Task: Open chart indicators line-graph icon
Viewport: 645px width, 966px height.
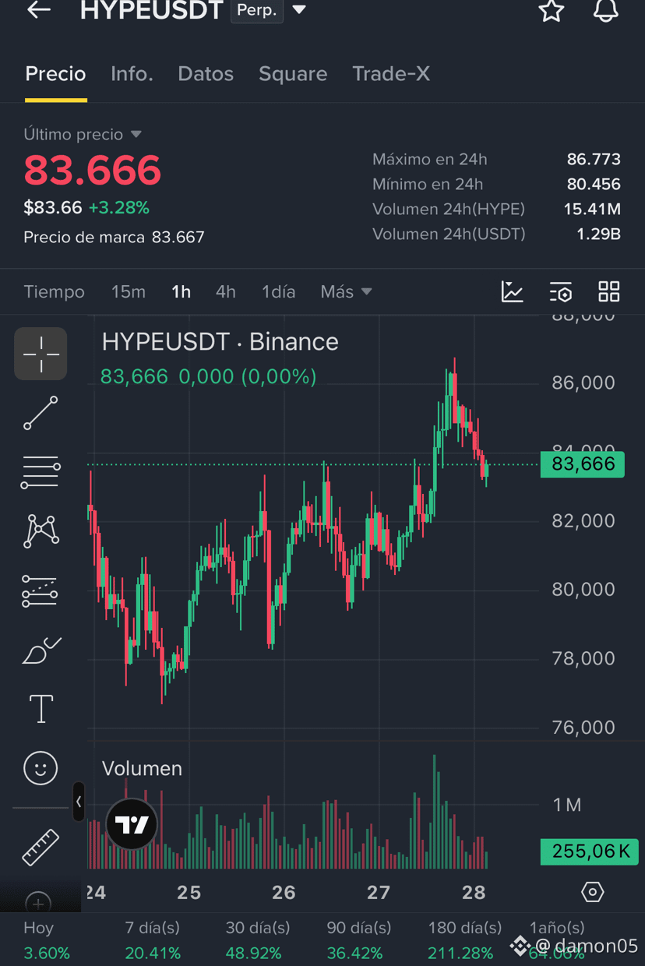Action: click(x=512, y=292)
